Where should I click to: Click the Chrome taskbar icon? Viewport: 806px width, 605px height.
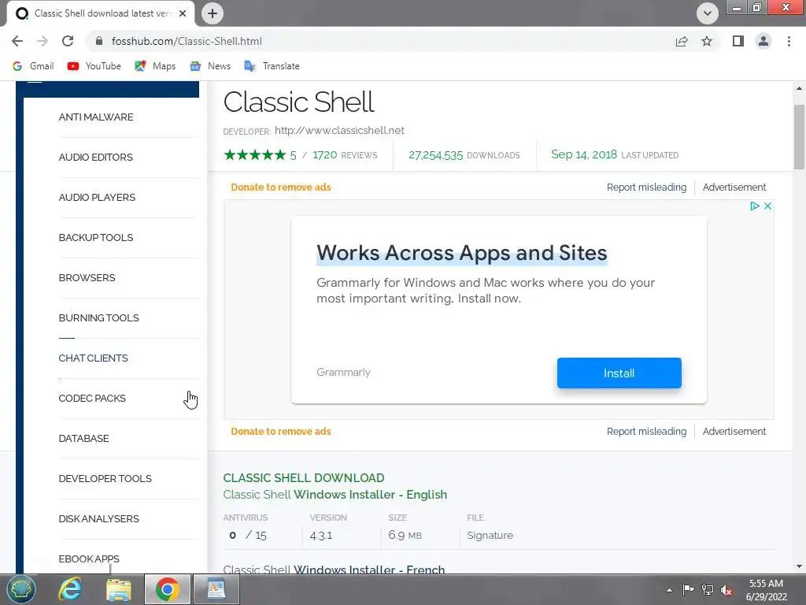point(167,589)
